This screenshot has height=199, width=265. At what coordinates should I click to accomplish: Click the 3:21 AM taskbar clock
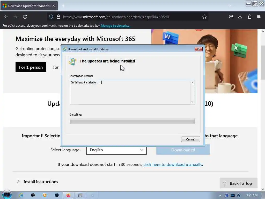[252, 195]
